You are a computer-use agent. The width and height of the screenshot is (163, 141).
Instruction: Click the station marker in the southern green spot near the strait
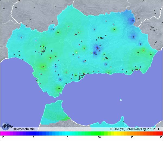[59, 89]
